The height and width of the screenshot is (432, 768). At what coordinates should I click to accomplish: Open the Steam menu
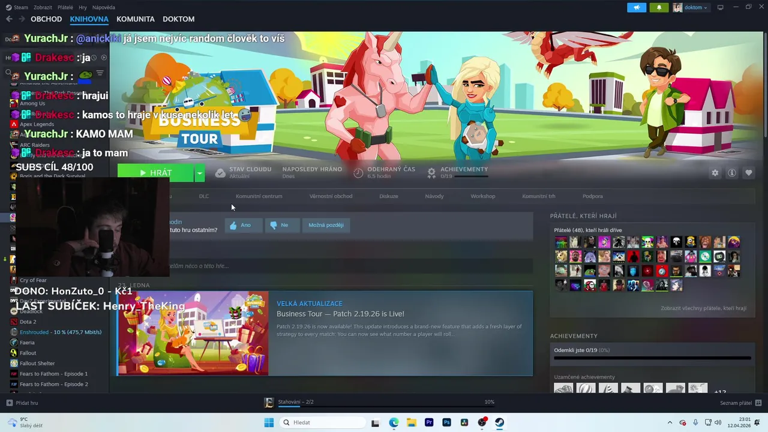(17, 7)
